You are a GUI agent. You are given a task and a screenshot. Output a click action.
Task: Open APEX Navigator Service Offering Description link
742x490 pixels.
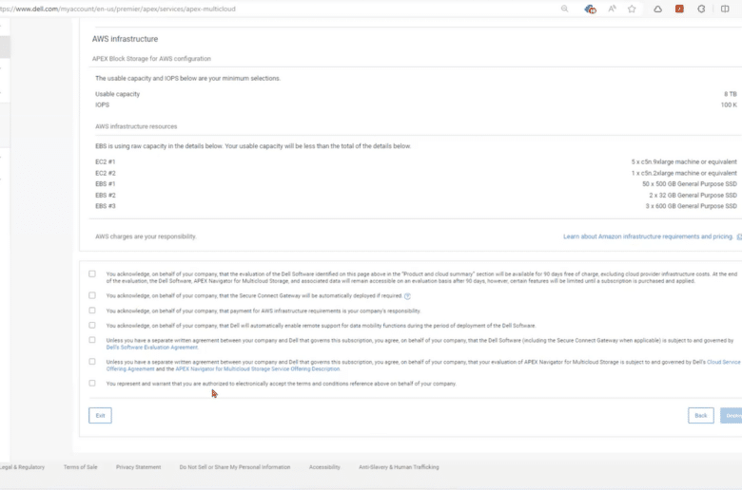[258, 369]
